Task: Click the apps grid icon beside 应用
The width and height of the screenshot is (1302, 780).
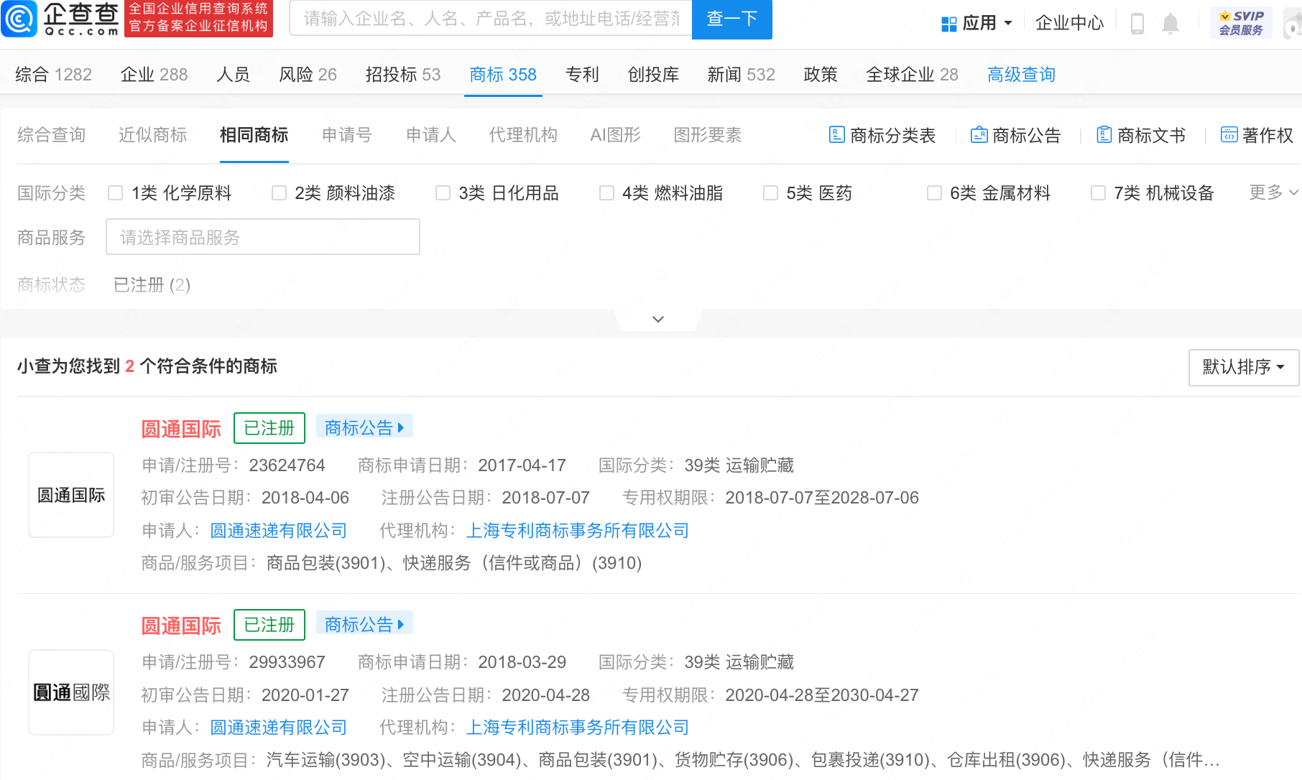Action: tap(948, 24)
